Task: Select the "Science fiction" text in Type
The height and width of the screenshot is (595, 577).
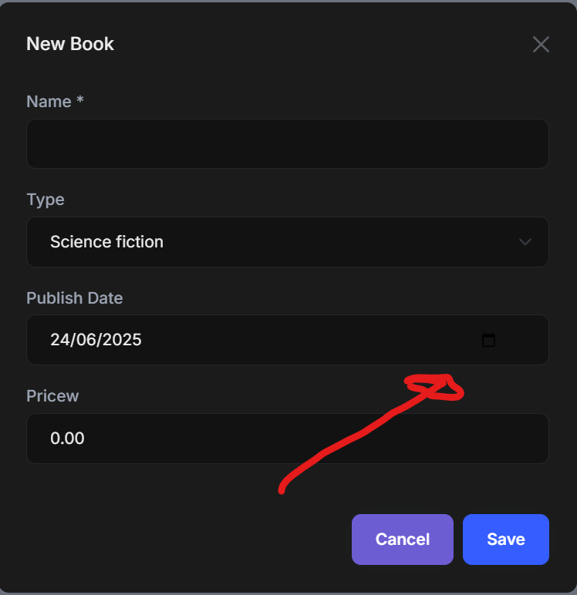Action: [x=106, y=242]
